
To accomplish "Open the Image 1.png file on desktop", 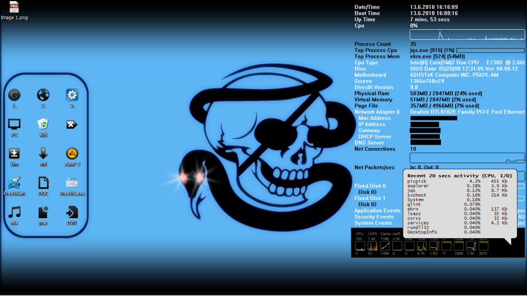I will pyautogui.click(x=14, y=8).
